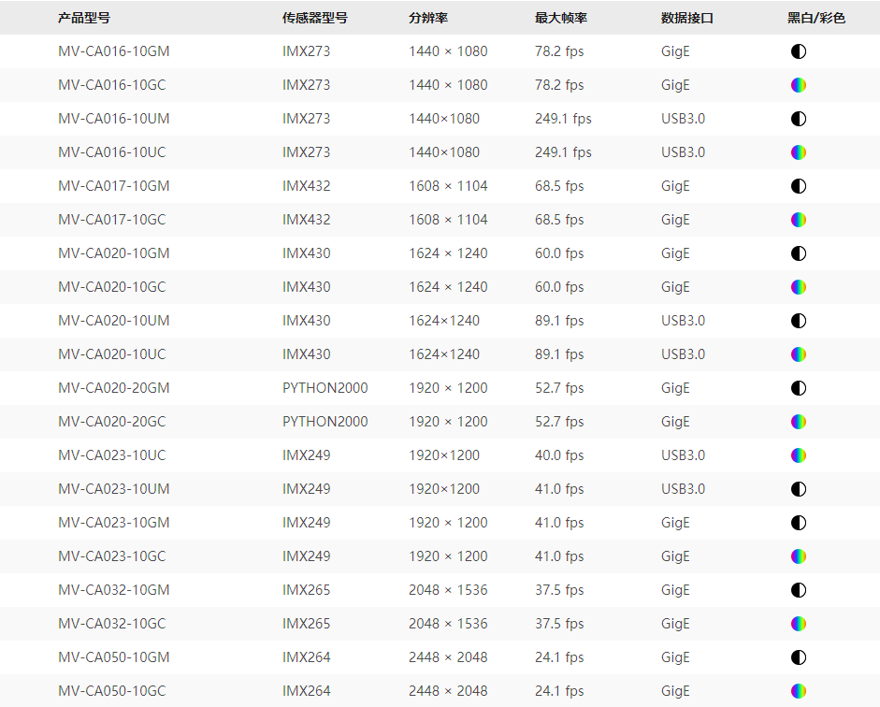Click the color icon for MV-CA050-10GC
Image resolution: width=880 pixels, height=707 pixels.
click(x=798, y=691)
